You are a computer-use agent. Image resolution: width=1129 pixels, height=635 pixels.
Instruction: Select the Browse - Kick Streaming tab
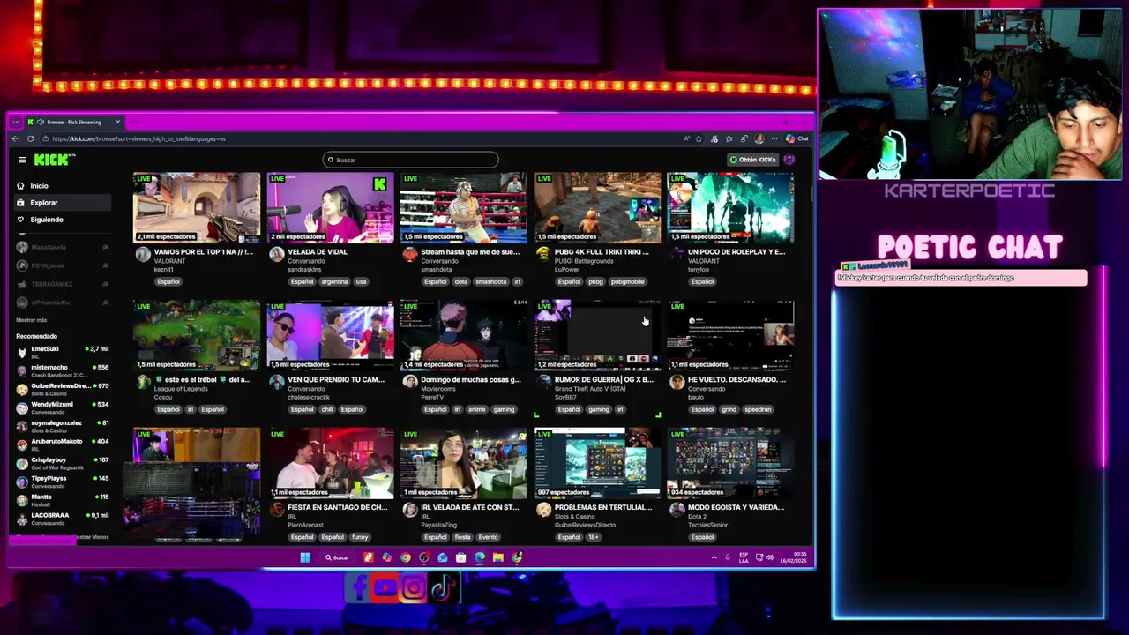[74, 122]
